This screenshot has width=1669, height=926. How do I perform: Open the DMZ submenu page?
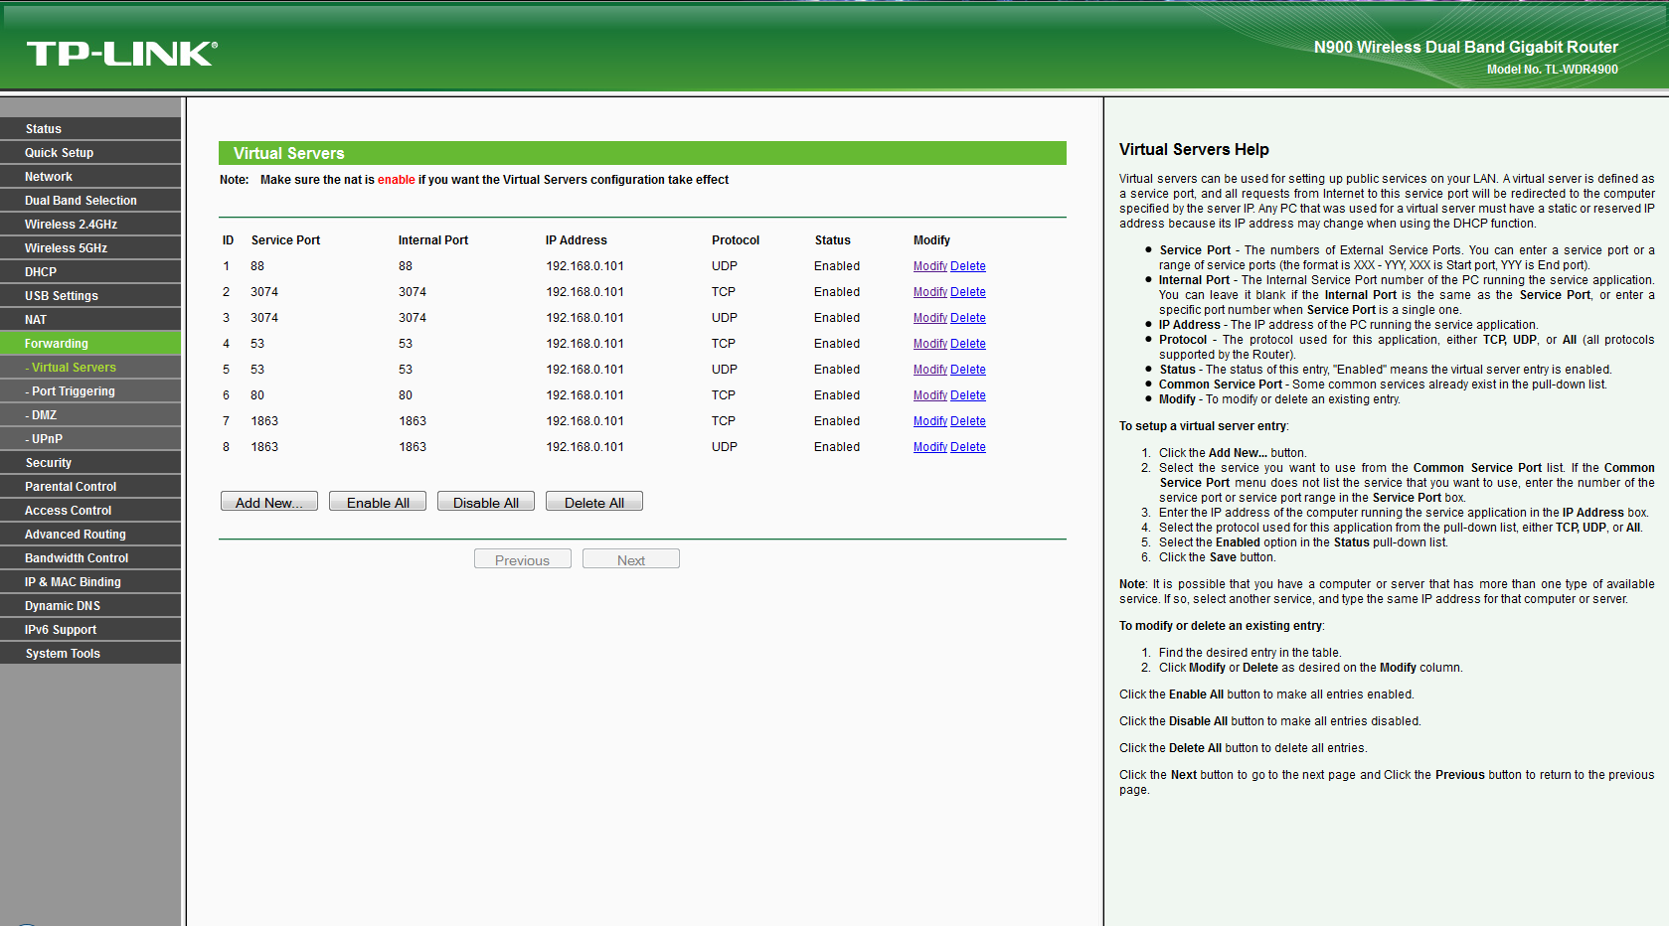coord(90,415)
